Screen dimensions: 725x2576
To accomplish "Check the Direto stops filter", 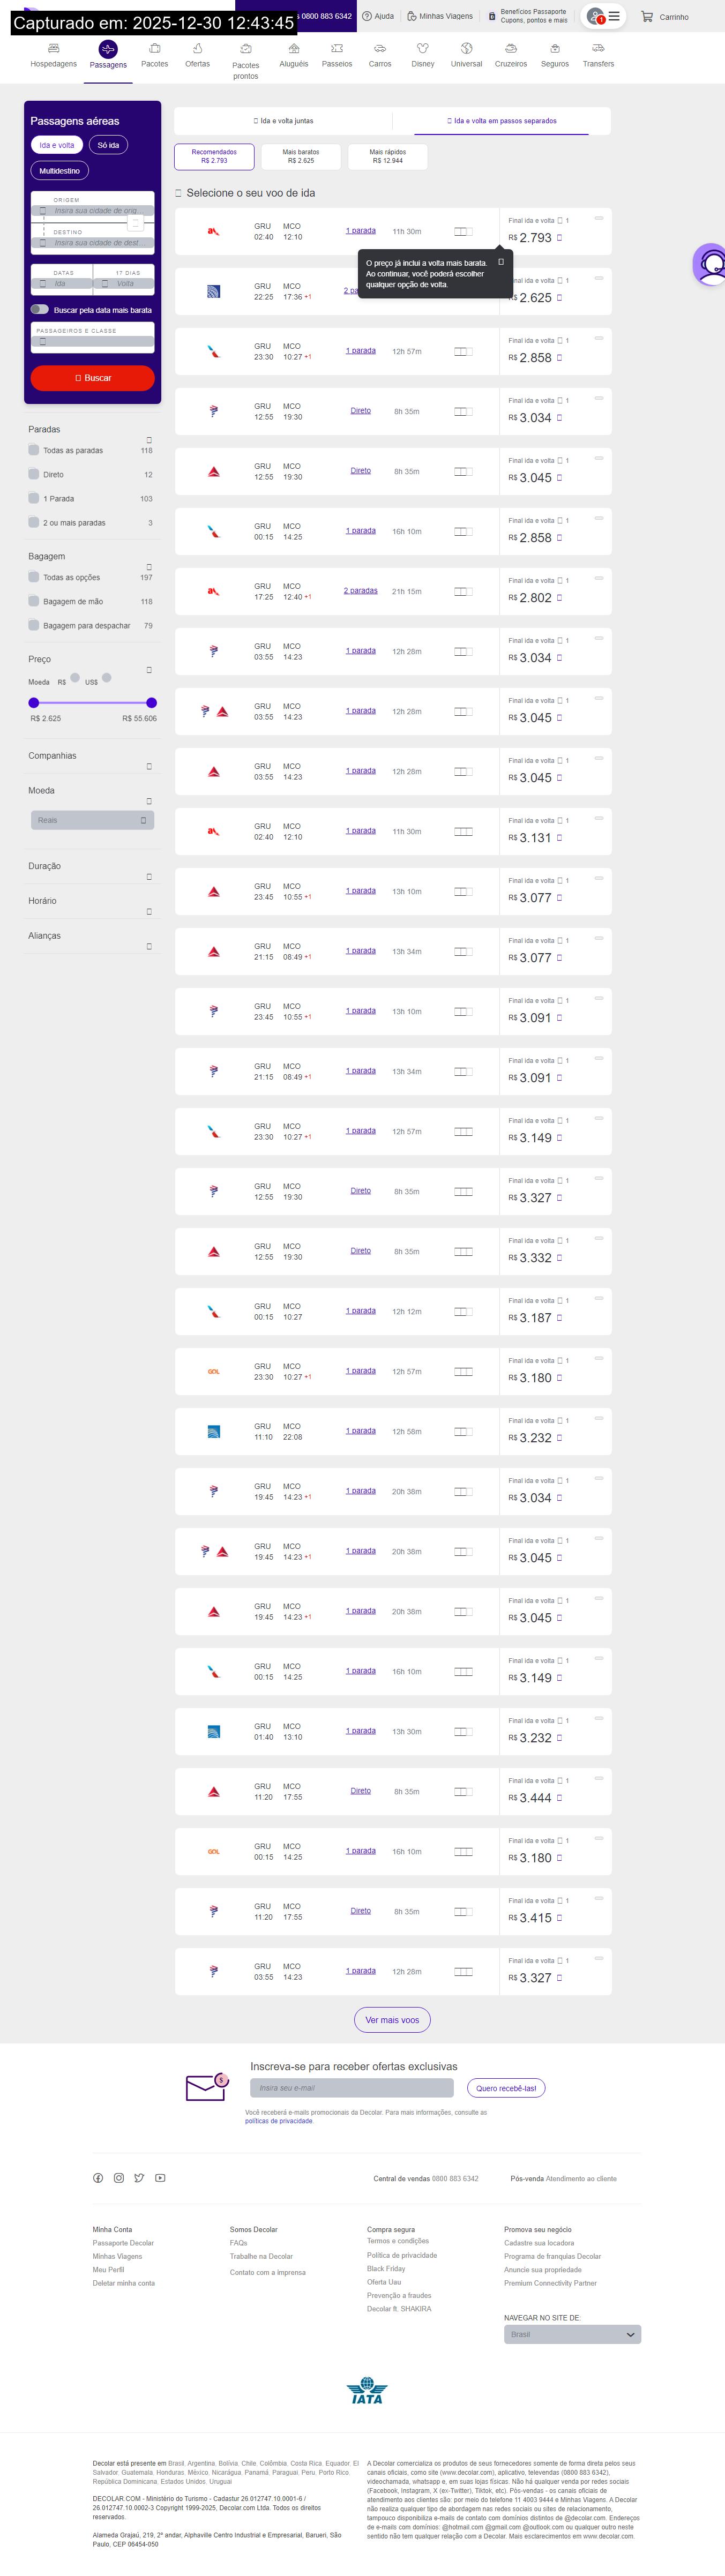I will (x=34, y=474).
